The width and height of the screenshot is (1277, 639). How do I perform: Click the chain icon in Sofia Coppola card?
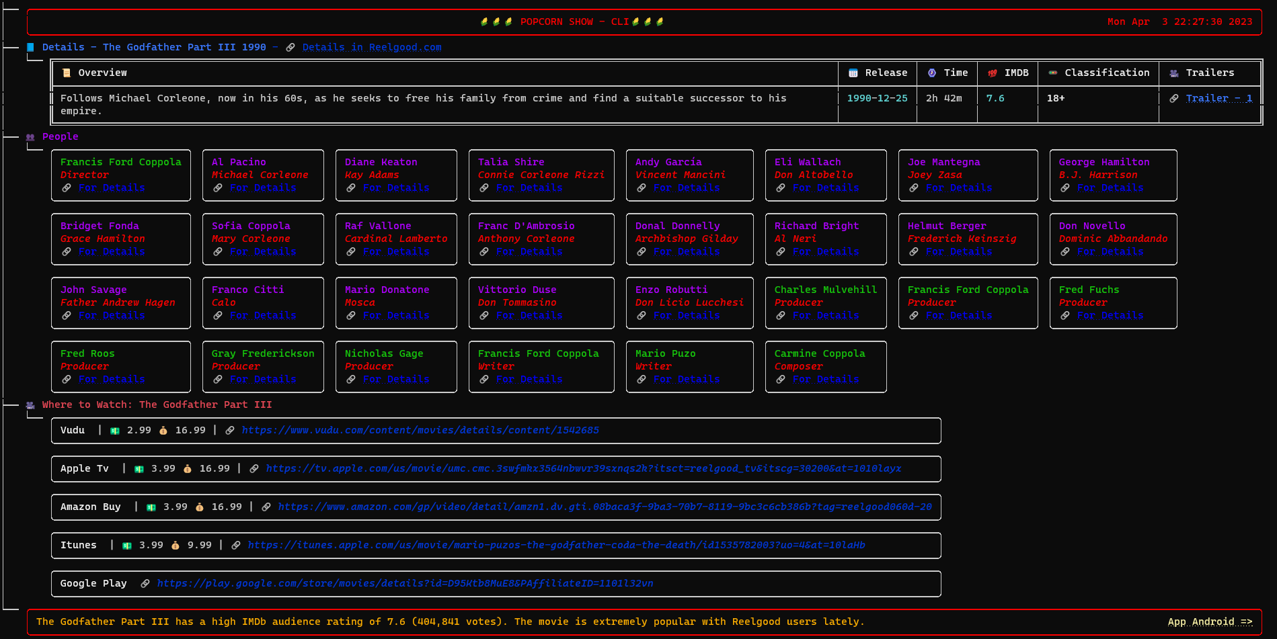218,252
